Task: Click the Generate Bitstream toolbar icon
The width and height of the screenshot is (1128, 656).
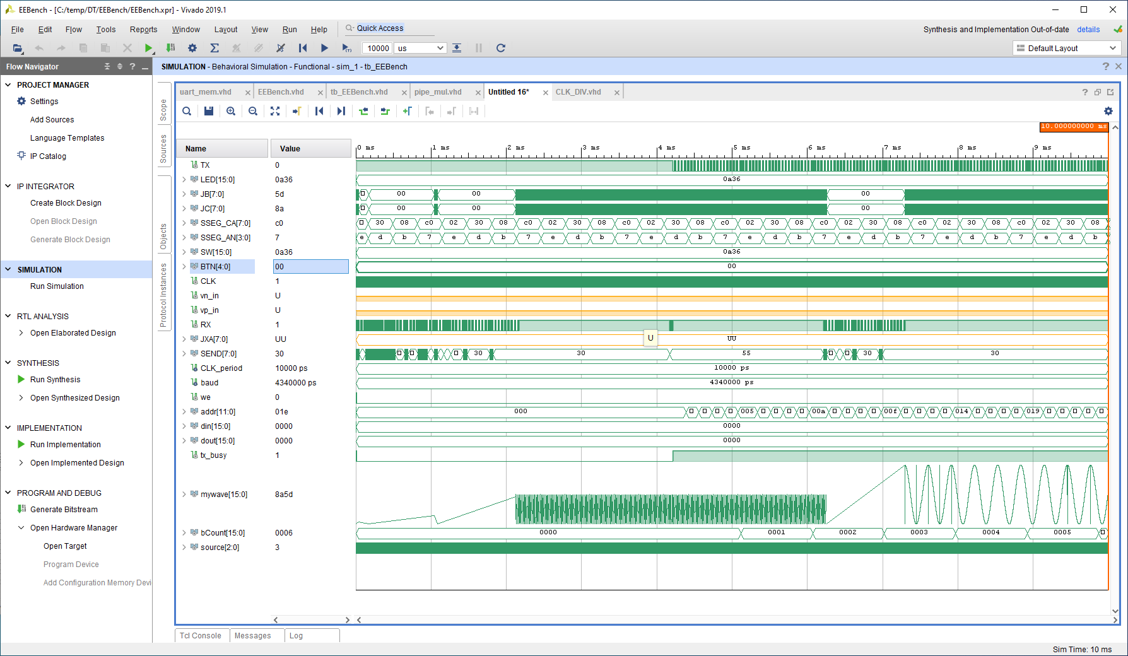Action: click(170, 48)
